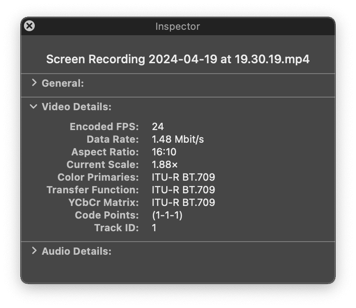The image size is (356, 308).
Task: Click the YCbCr Matrix ITU-R BT.709 value
Action: [x=183, y=202]
